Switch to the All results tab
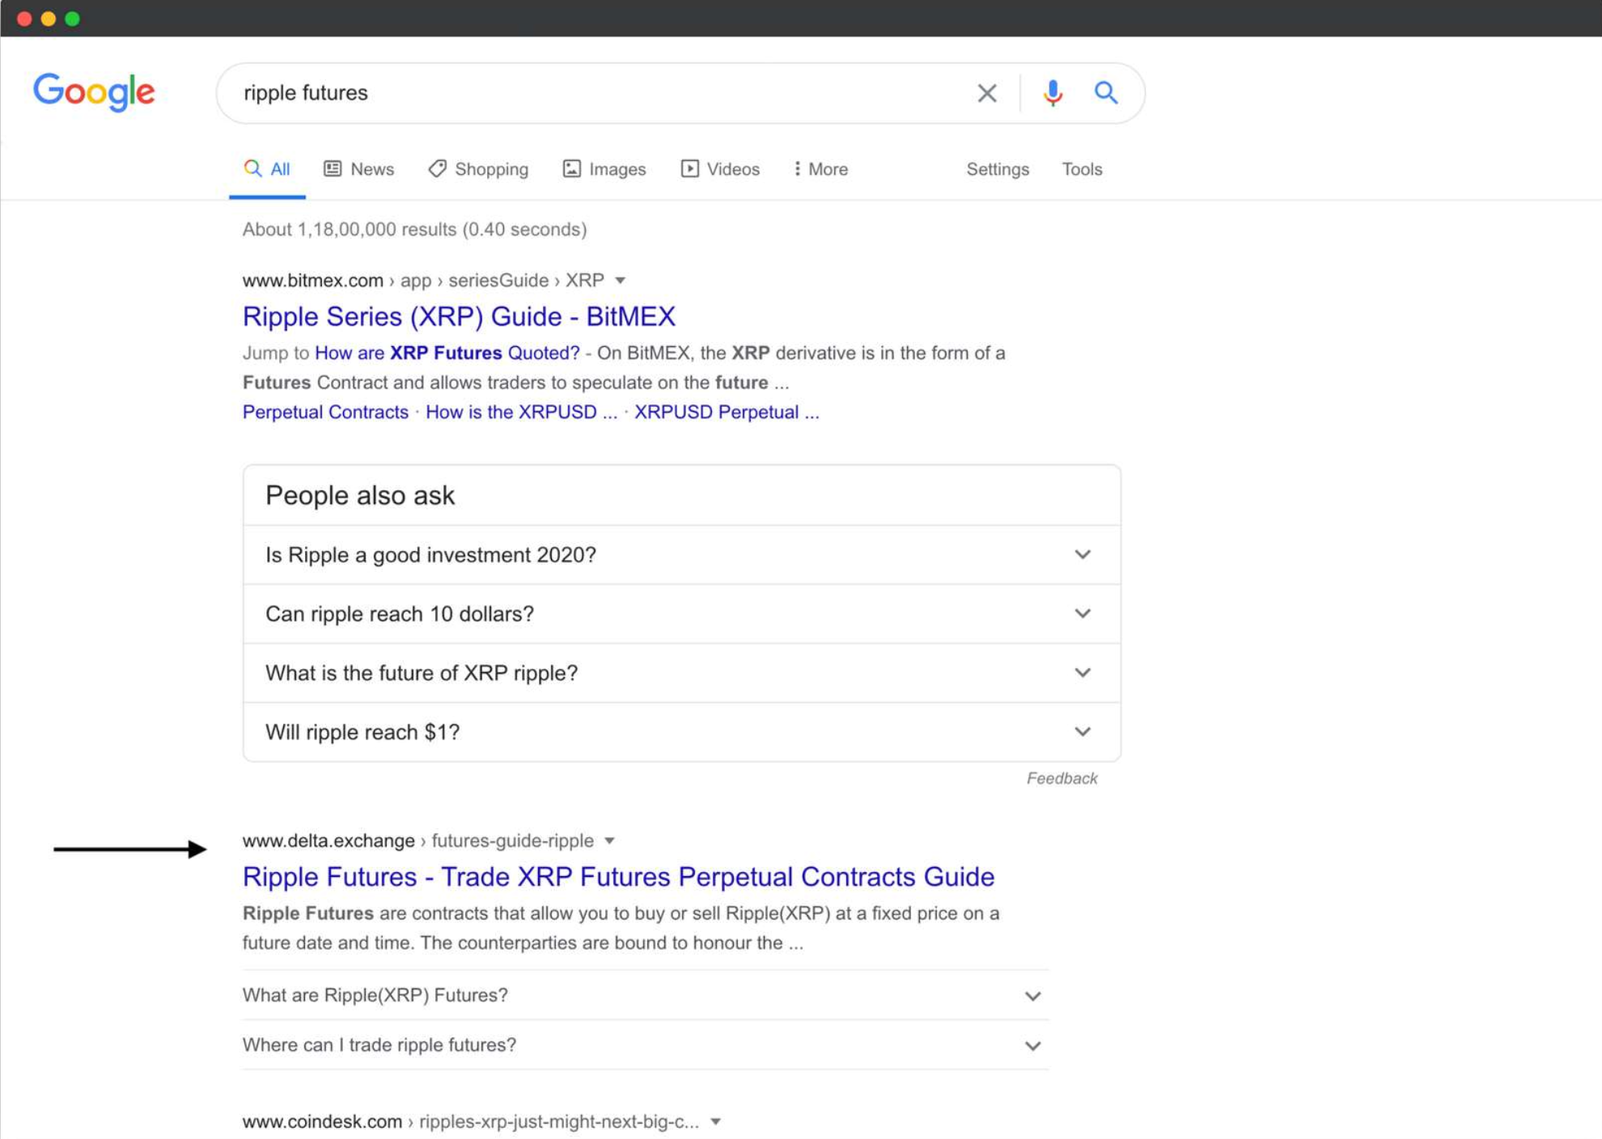The height and width of the screenshot is (1139, 1602). tap(267, 169)
